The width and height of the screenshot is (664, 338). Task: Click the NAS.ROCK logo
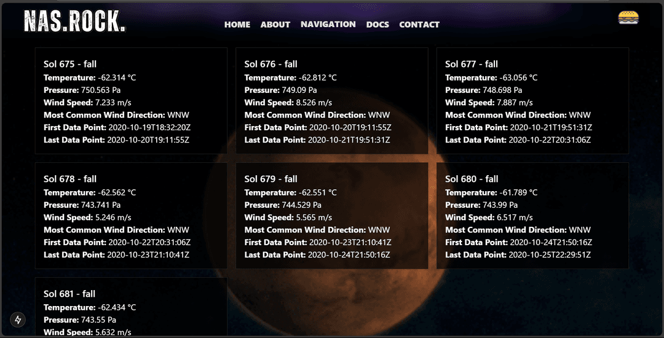click(74, 22)
